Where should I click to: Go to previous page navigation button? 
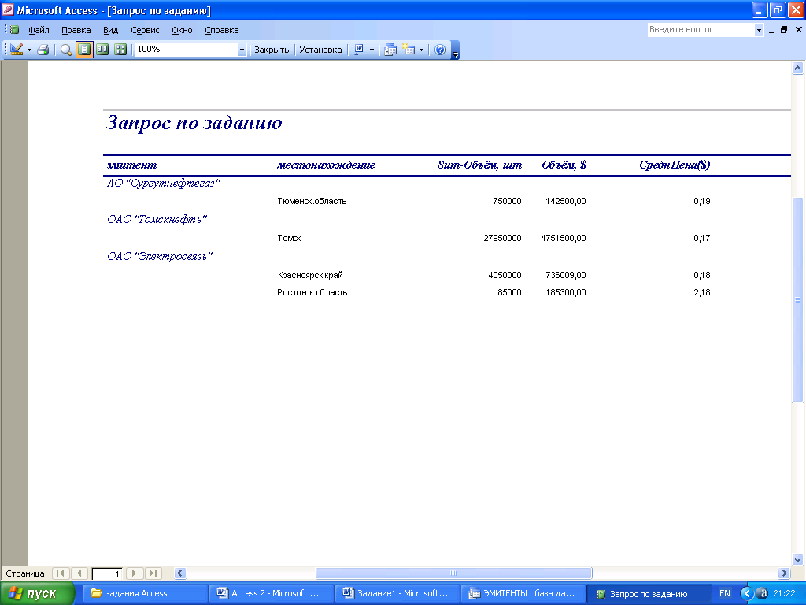tap(79, 573)
